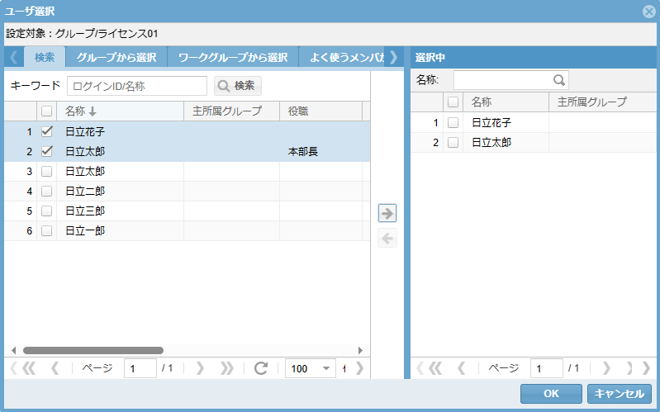This screenshot has width=660, height=412.
Task: Click horizontal scrollbar right arrow
Action: (360, 350)
